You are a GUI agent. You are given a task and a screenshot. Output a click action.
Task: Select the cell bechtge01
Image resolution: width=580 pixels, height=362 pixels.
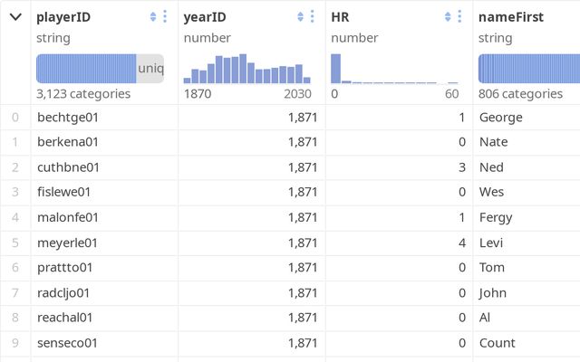click(x=68, y=118)
